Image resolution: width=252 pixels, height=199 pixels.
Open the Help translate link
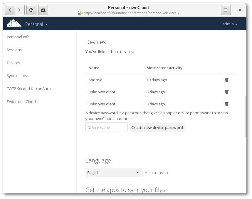coord(157,173)
